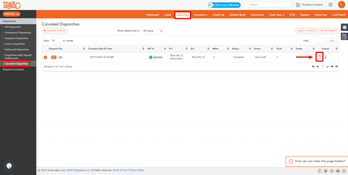This screenshot has width=348, height=175.
Task: Open the Address Book page
Action: click(238, 15)
